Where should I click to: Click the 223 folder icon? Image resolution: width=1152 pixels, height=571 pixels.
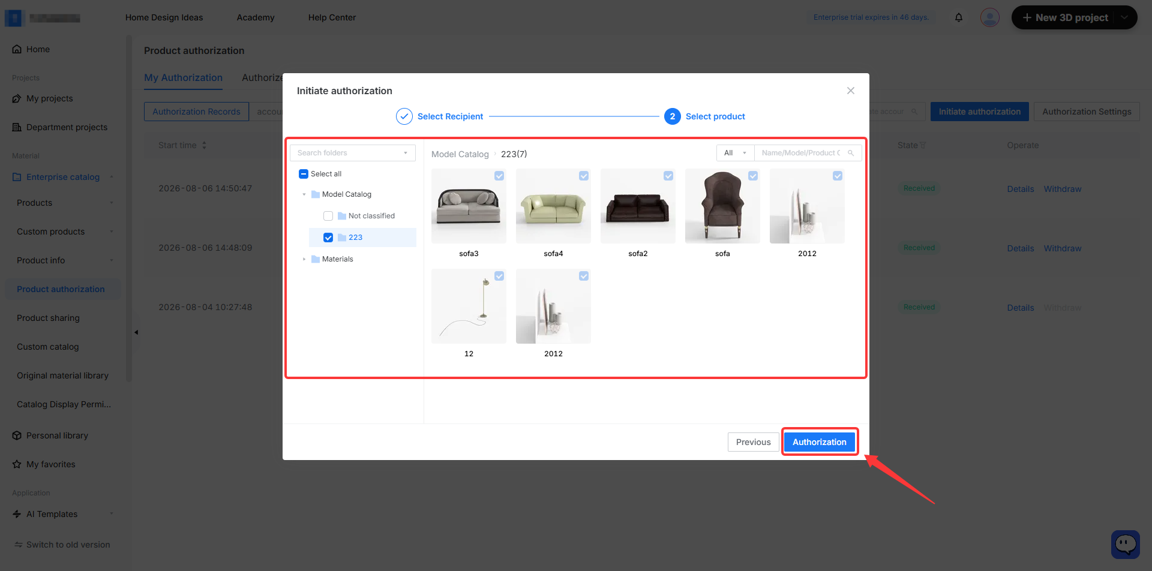click(342, 238)
